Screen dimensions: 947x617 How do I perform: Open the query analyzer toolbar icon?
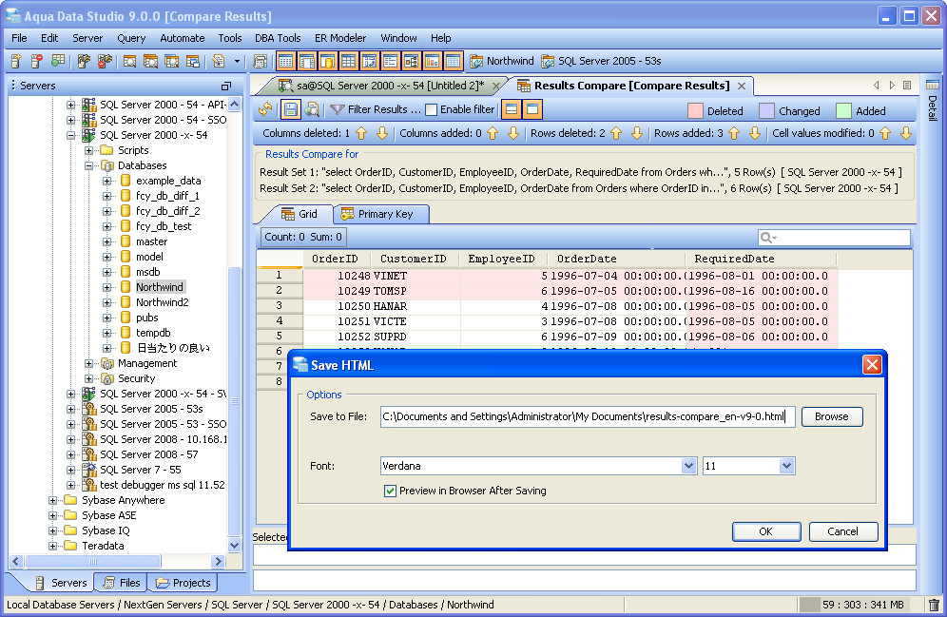tap(129, 61)
